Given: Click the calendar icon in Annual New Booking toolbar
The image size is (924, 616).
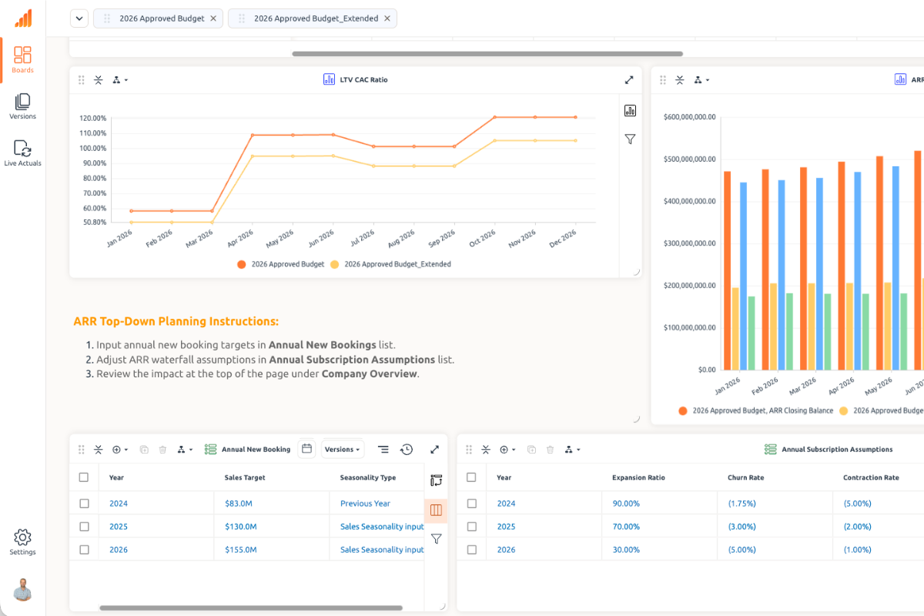Looking at the screenshot, I should [306, 449].
